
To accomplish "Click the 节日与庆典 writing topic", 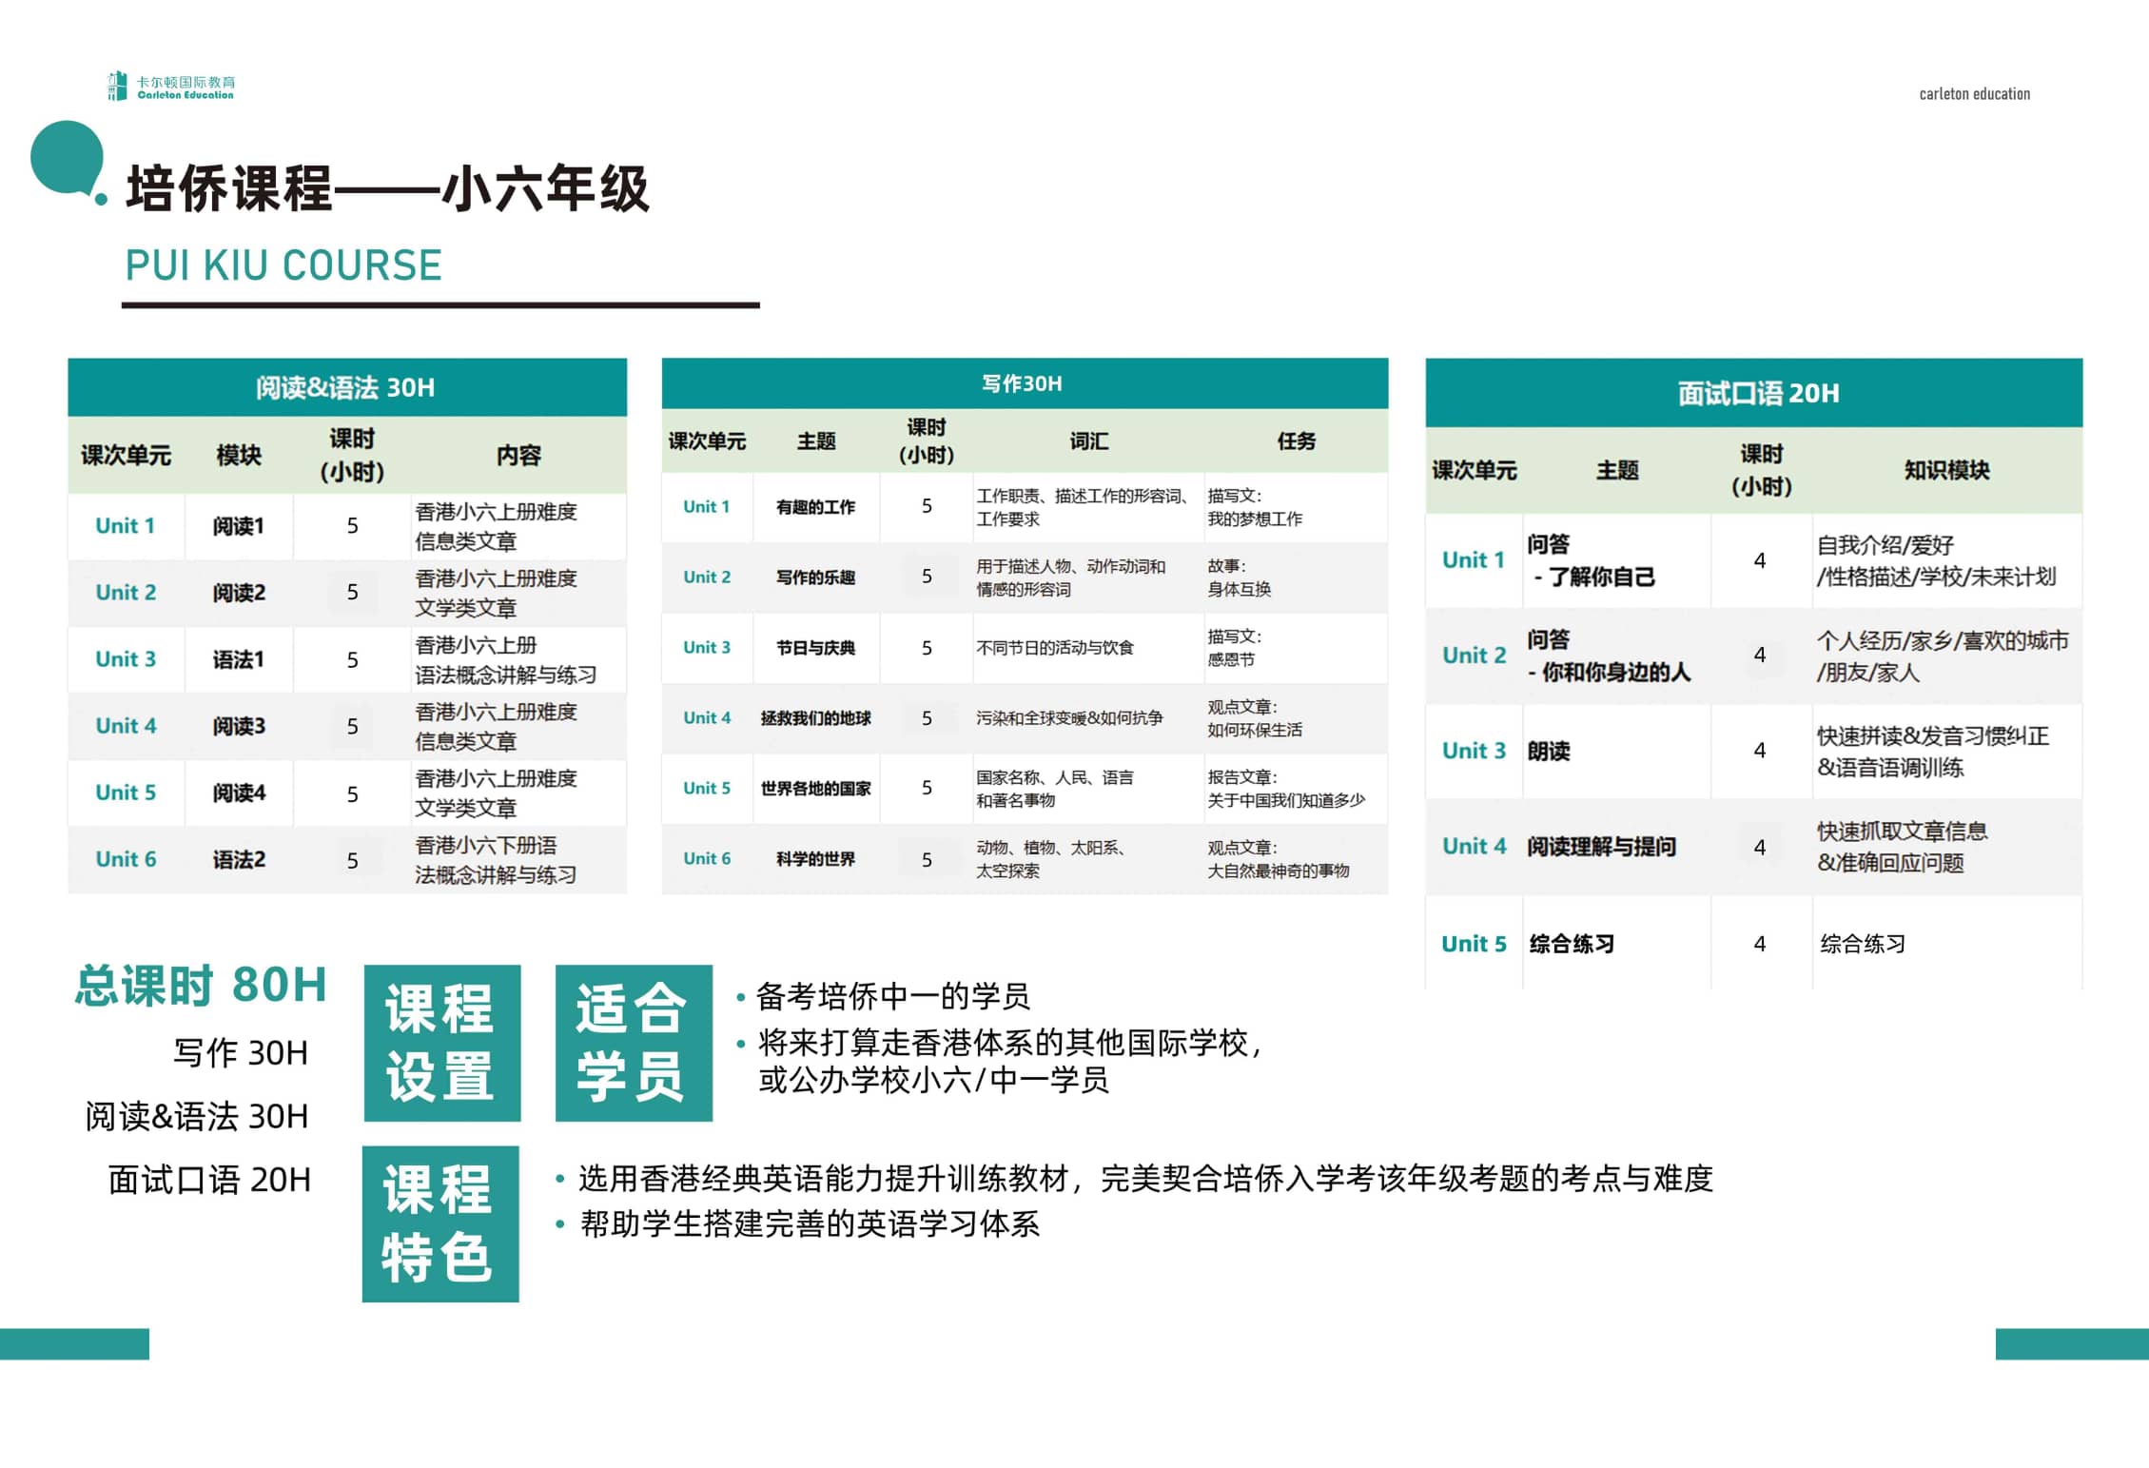I will click(x=815, y=648).
